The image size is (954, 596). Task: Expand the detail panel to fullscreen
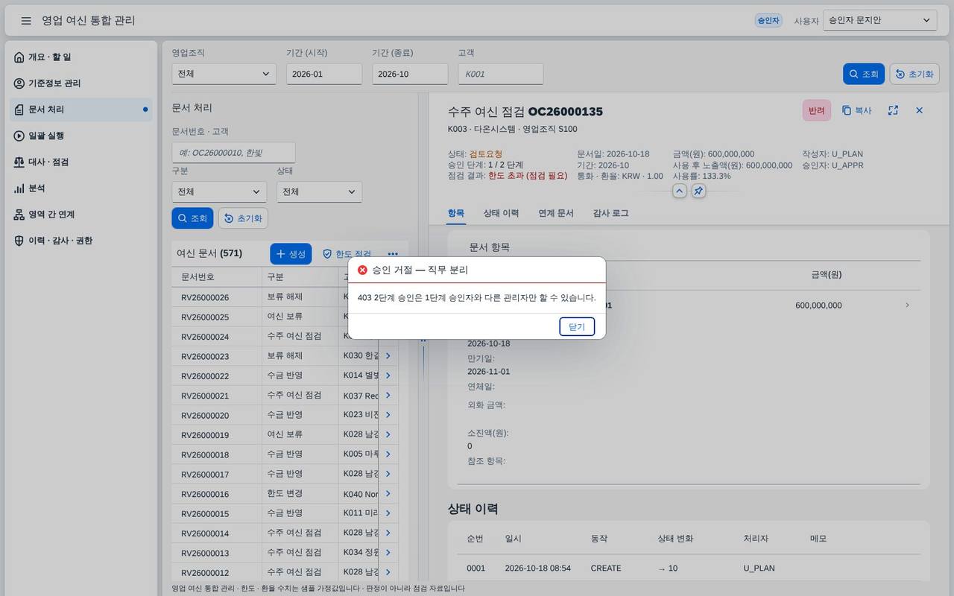tap(893, 110)
